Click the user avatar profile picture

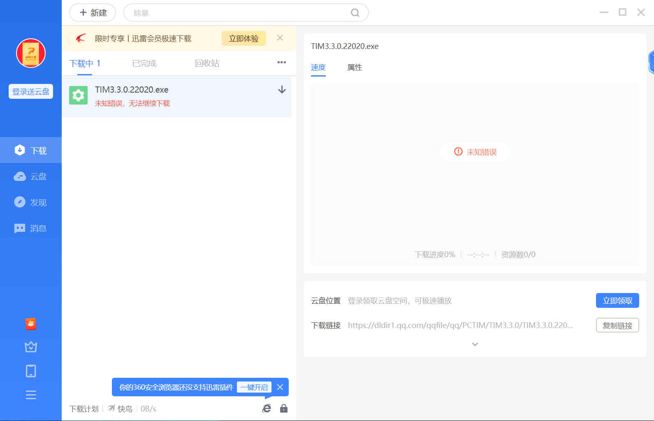coord(31,53)
